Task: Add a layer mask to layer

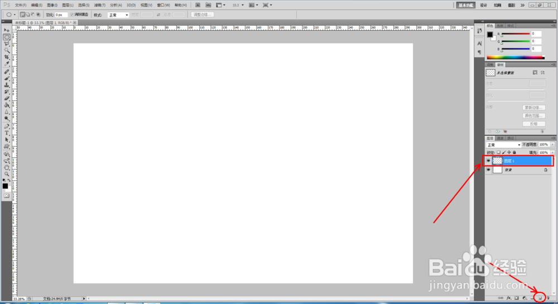Action: 517,298
